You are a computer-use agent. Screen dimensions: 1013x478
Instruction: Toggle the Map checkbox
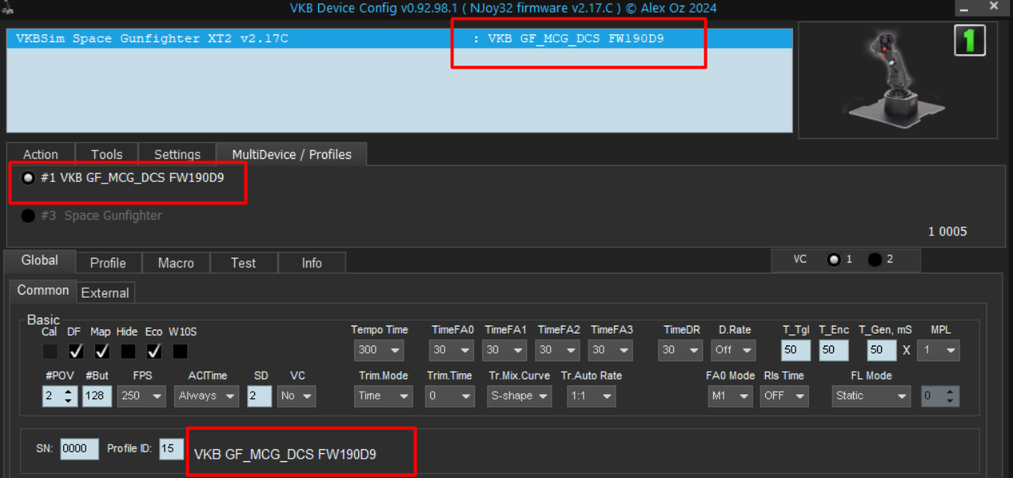pos(102,350)
